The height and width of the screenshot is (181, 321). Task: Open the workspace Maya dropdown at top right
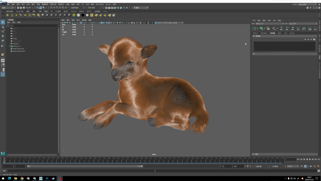click(308, 4)
